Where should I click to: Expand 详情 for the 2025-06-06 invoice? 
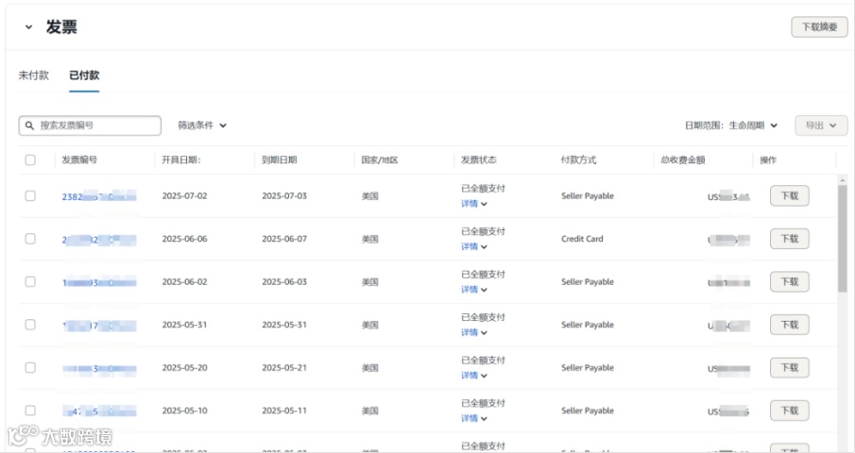coord(474,246)
